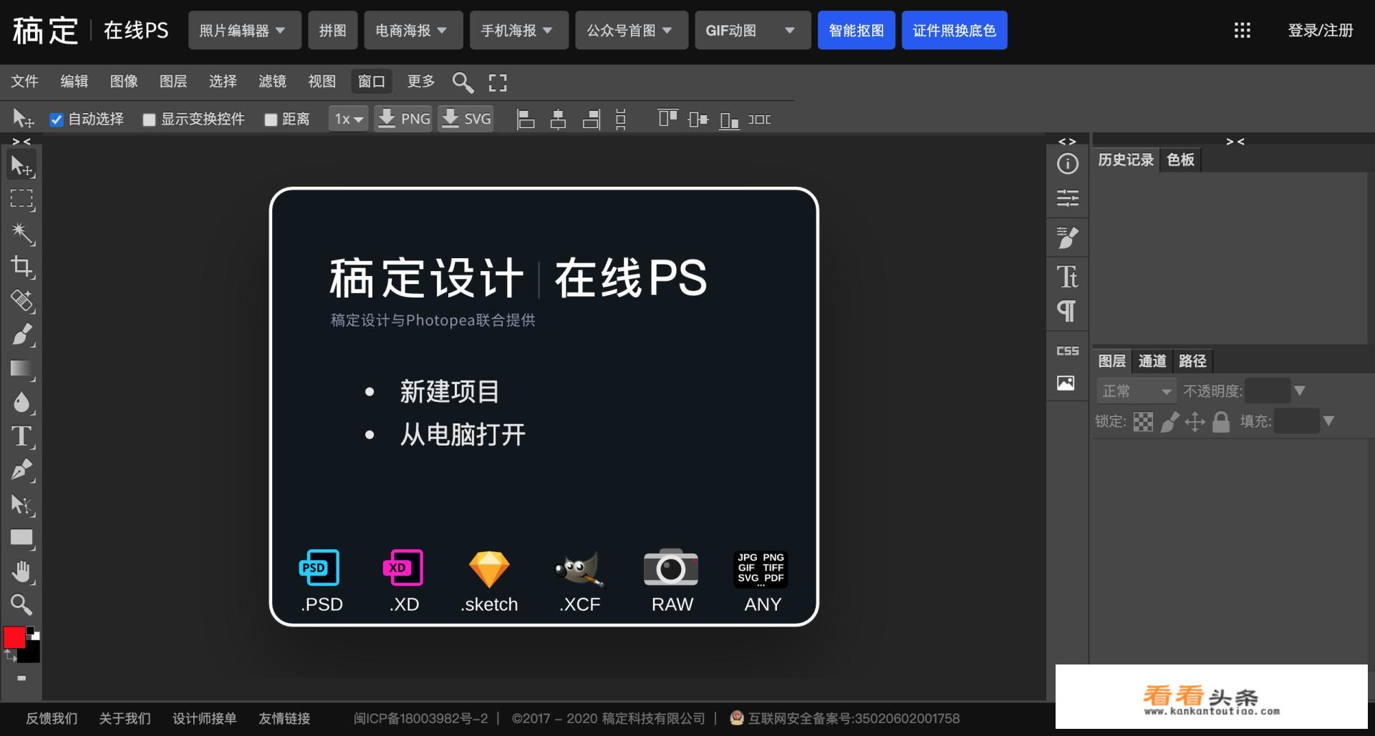Lock transparent pixels checkerboard icon
This screenshot has height=736, width=1375.
tap(1143, 422)
